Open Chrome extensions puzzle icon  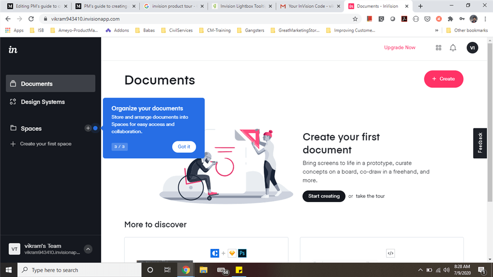(x=450, y=19)
